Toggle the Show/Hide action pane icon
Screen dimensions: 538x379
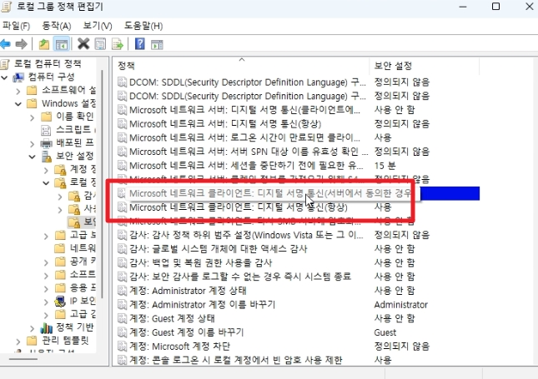(157, 44)
